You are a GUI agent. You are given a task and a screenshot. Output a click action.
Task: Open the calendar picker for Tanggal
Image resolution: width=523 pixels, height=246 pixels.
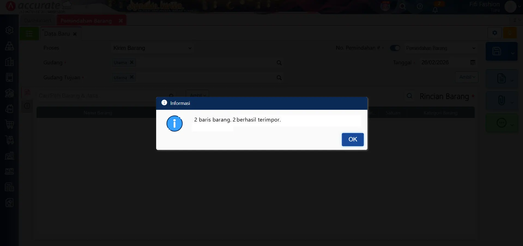(x=473, y=62)
